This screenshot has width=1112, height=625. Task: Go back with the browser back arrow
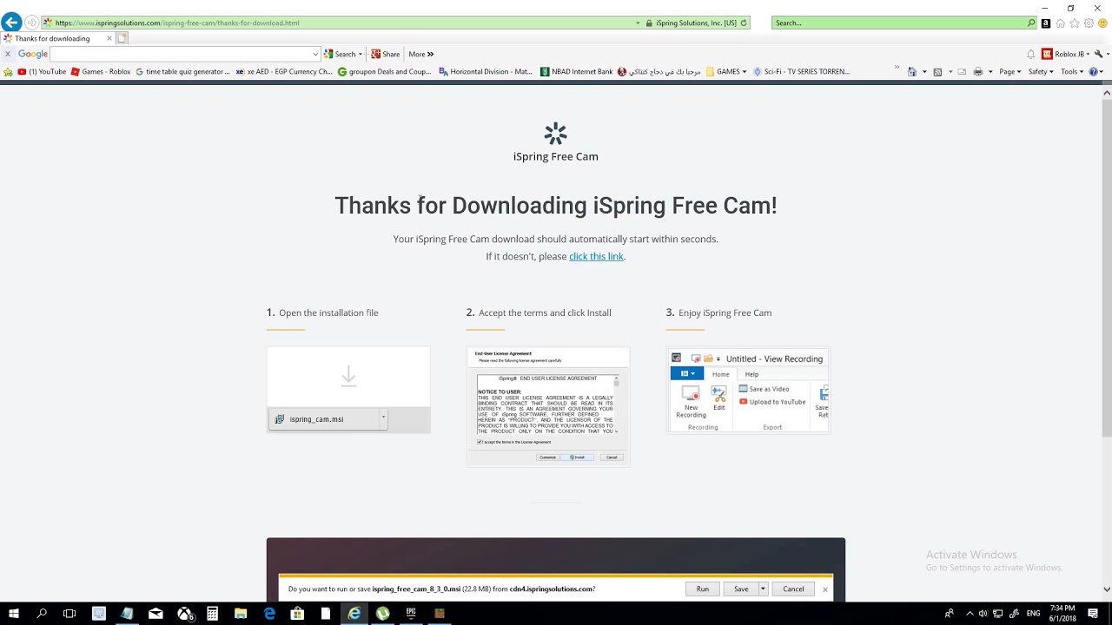click(11, 23)
